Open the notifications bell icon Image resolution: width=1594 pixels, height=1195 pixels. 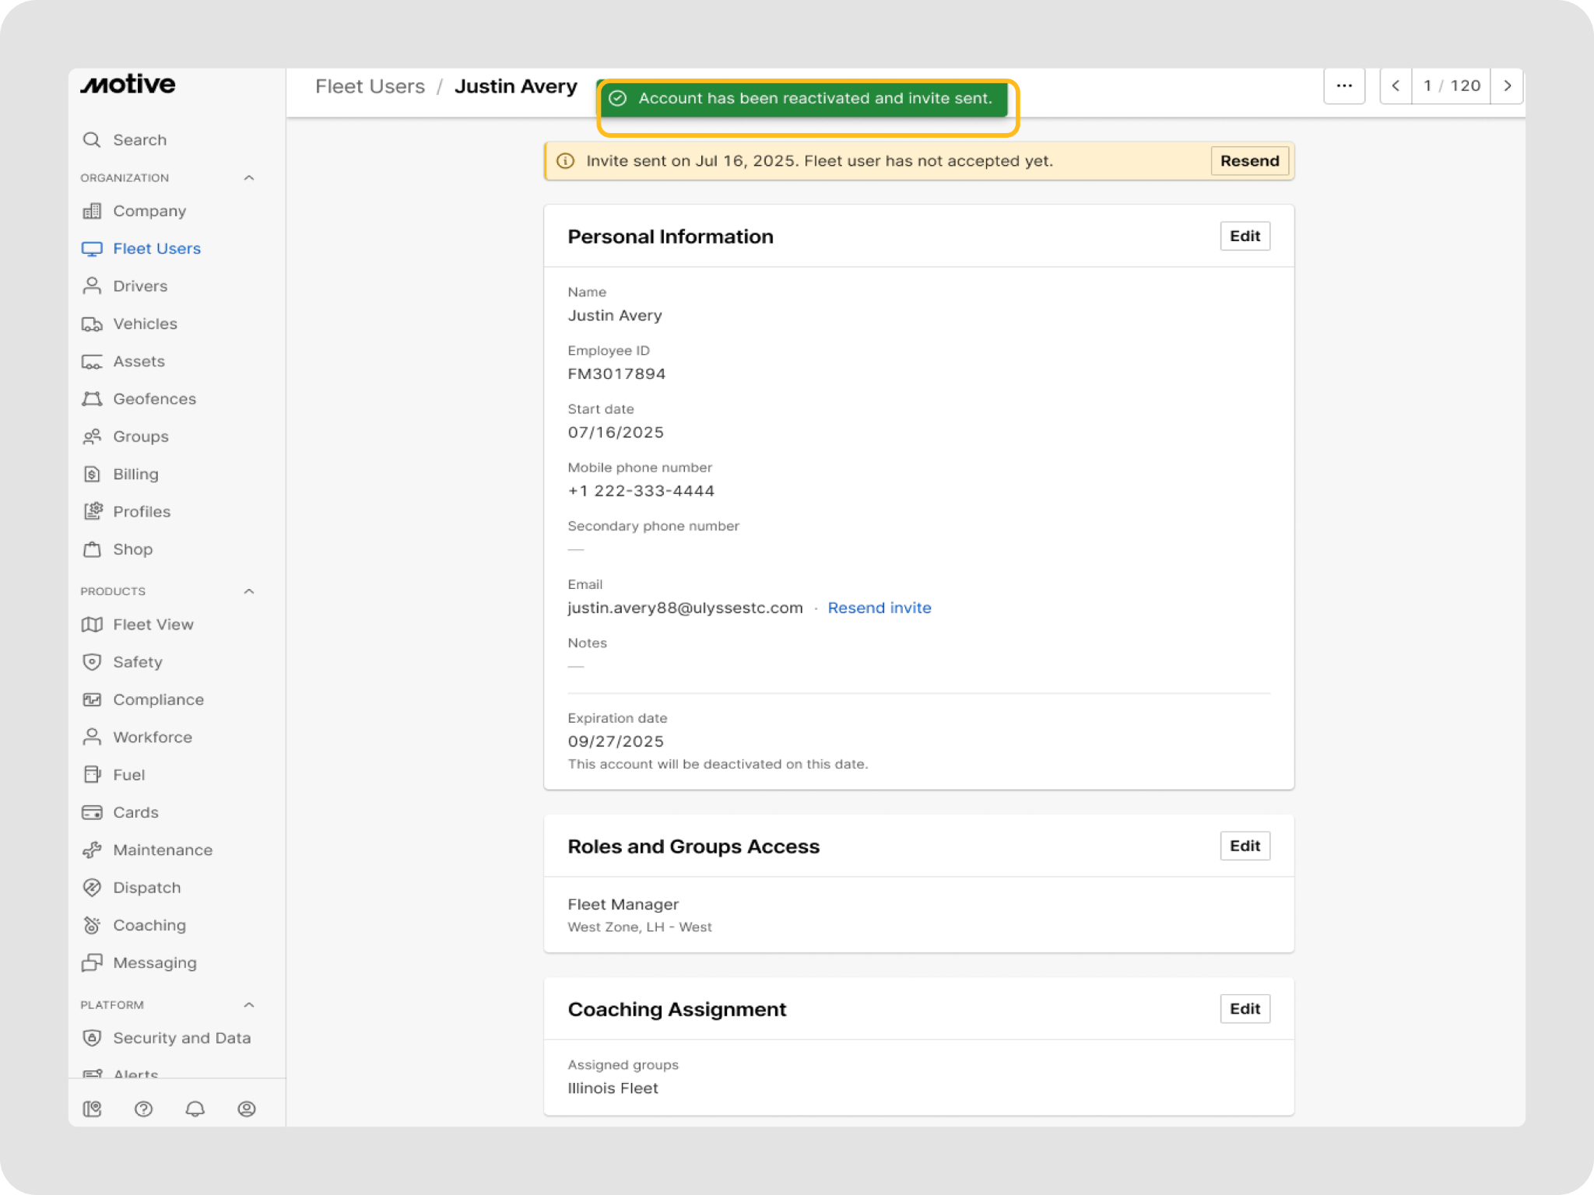point(195,1109)
